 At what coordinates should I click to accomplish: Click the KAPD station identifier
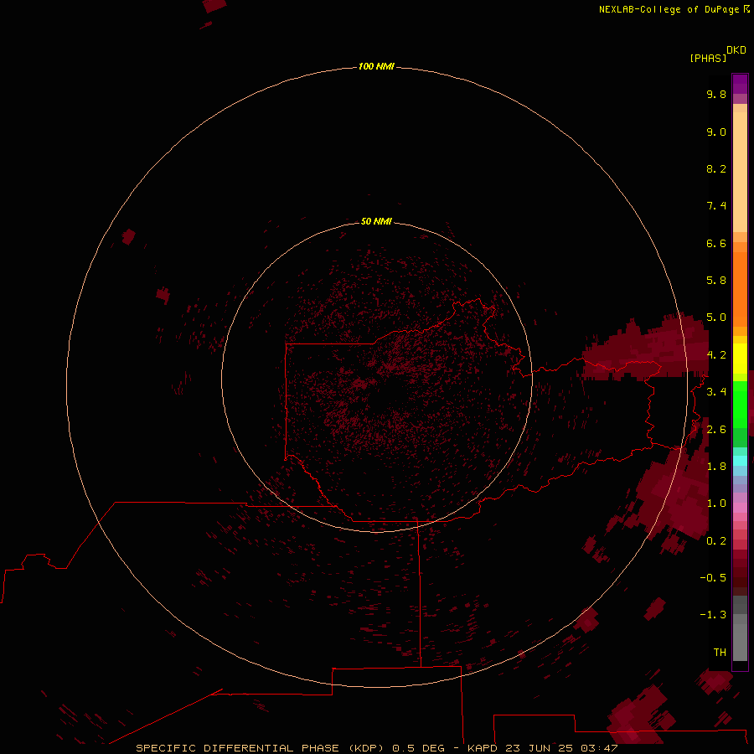point(483,748)
